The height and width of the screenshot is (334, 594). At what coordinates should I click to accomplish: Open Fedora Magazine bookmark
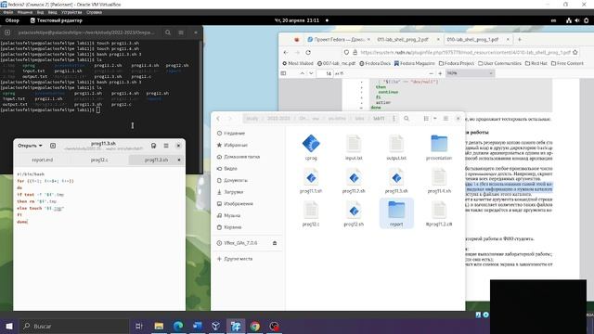[x=415, y=63]
